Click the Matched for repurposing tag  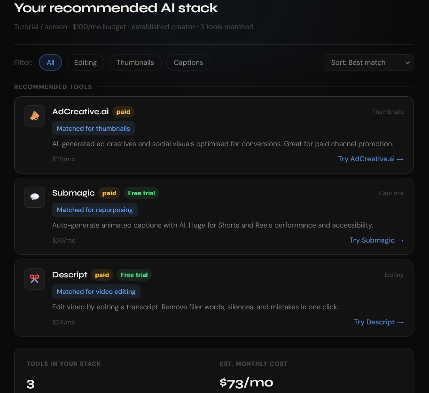coord(95,210)
